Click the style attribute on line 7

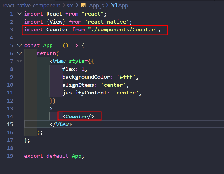[77, 61]
